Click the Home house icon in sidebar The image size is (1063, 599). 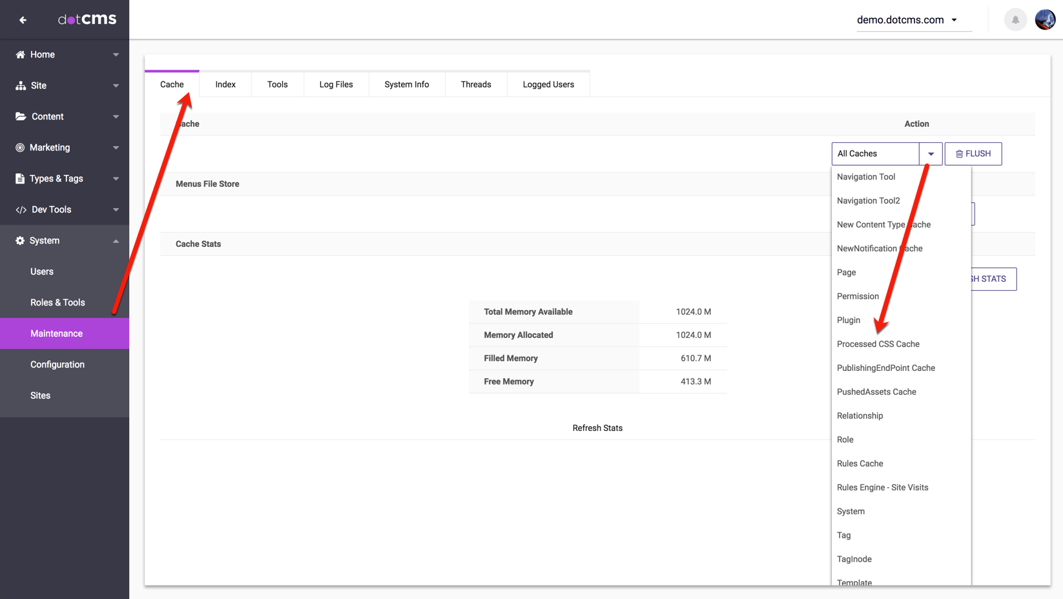click(x=21, y=55)
